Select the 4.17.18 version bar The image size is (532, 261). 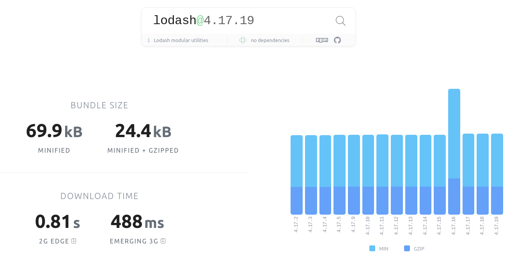pos(482,174)
